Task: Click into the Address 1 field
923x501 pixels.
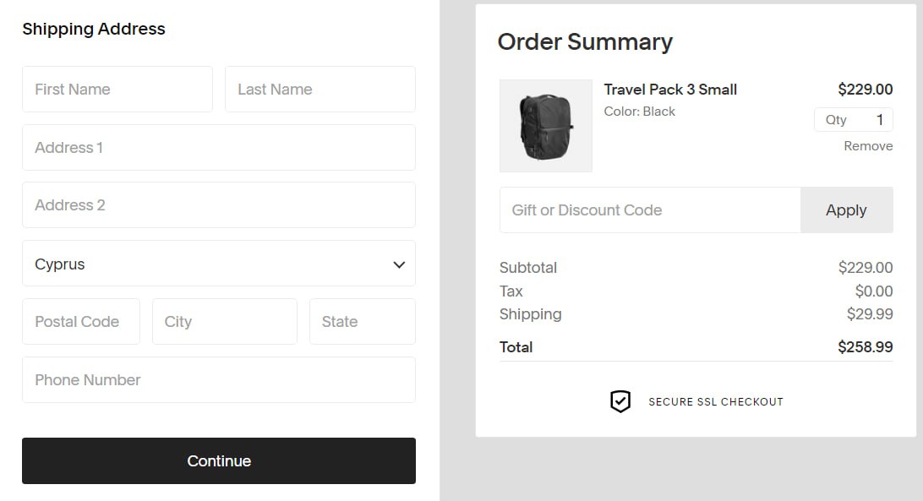Action: point(218,148)
